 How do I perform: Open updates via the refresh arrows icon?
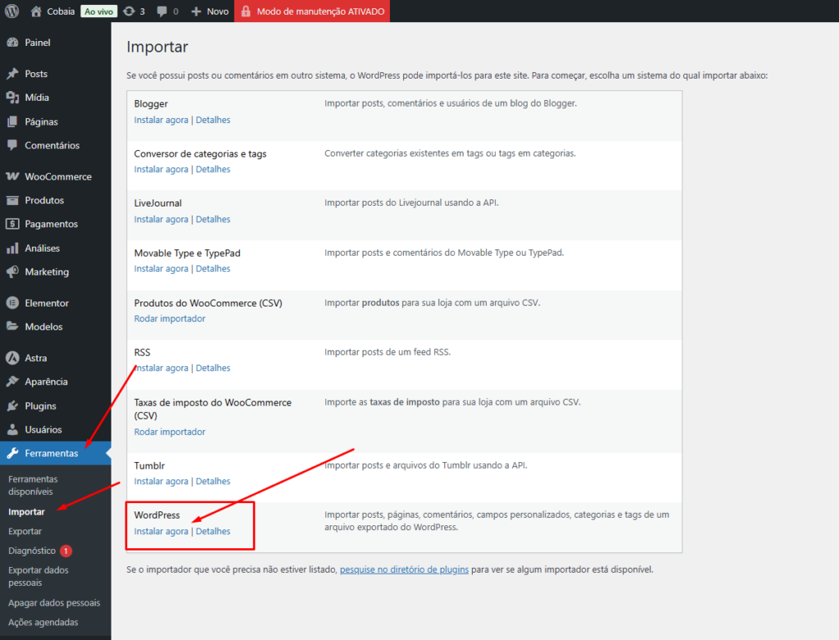[x=131, y=11]
